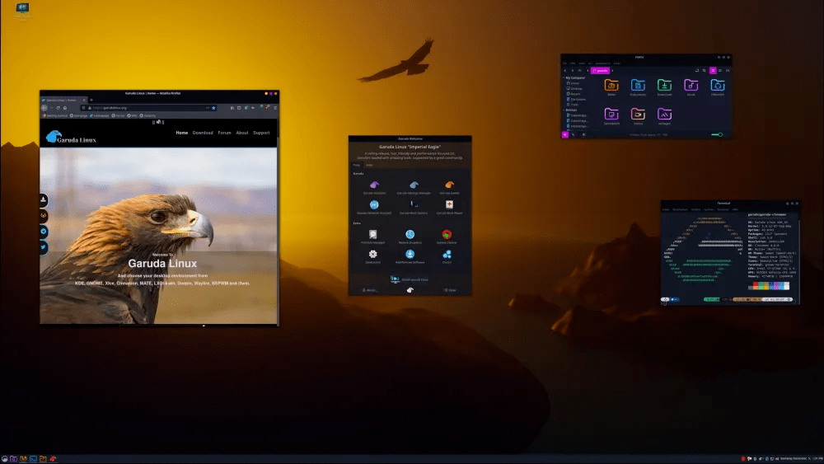Image resolution: width=824 pixels, height=464 pixels.
Task: Open the Öffentlich folder in the file manager
Action: tap(718, 87)
